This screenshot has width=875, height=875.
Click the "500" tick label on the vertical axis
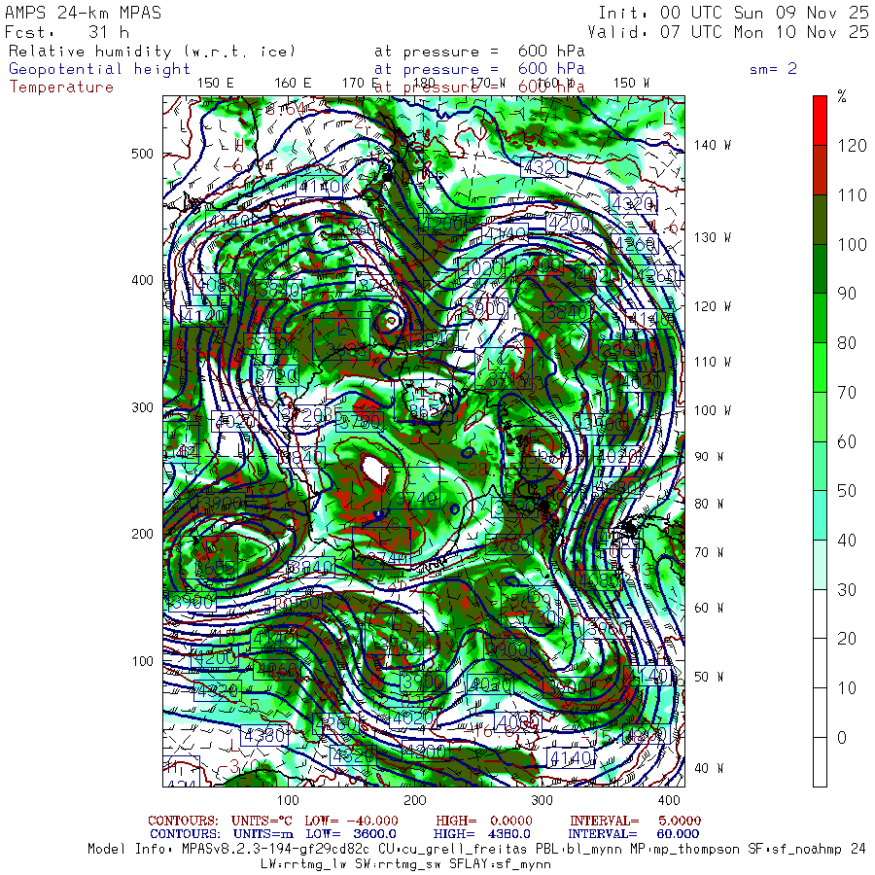point(143,154)
